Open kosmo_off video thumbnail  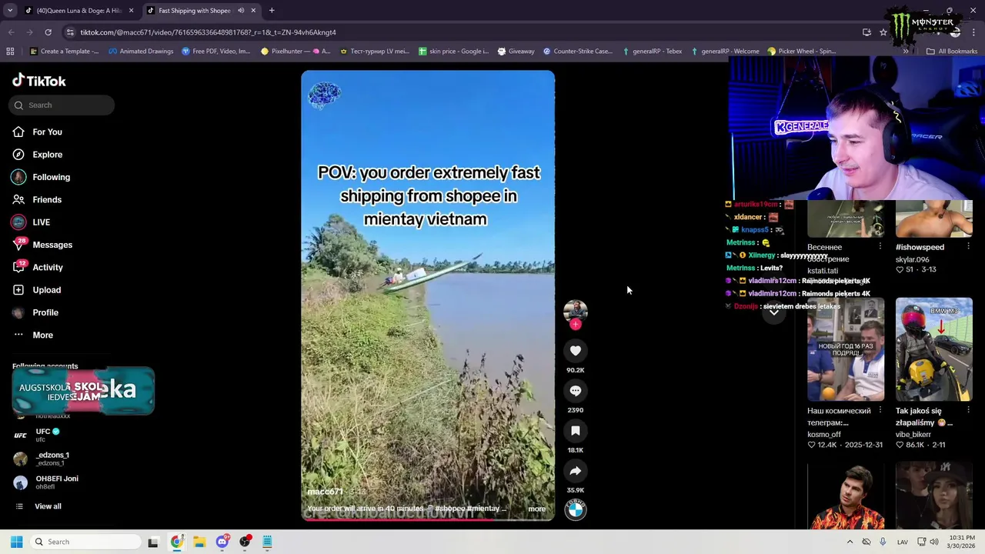click(x=846, y=349)
